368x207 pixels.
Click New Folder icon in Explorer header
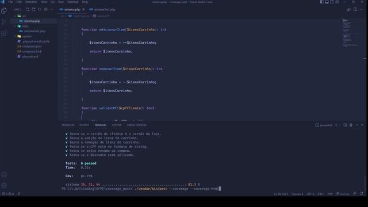coord(34,9)
